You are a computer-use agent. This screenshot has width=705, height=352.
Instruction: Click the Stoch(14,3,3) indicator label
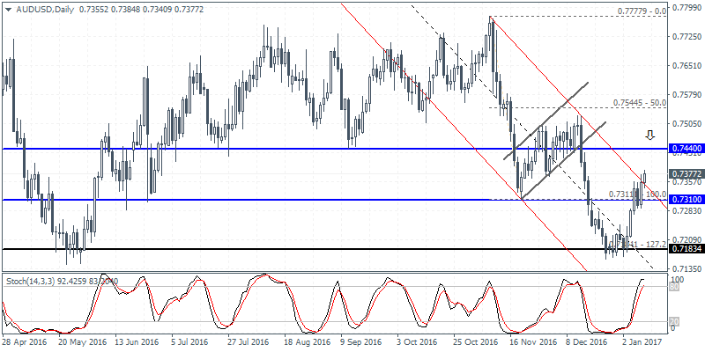63,282
